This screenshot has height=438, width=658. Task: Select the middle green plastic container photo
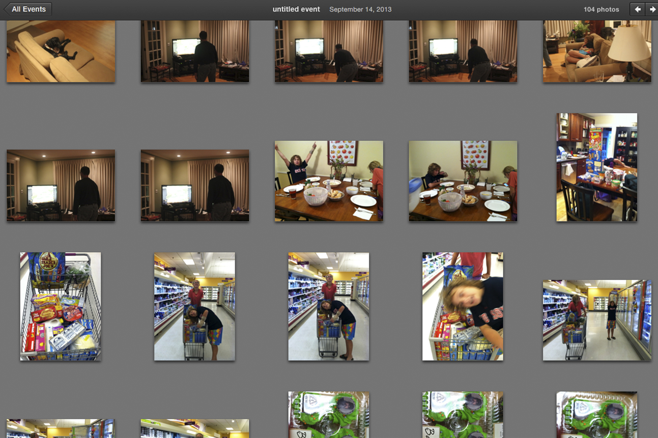point(463,415)
